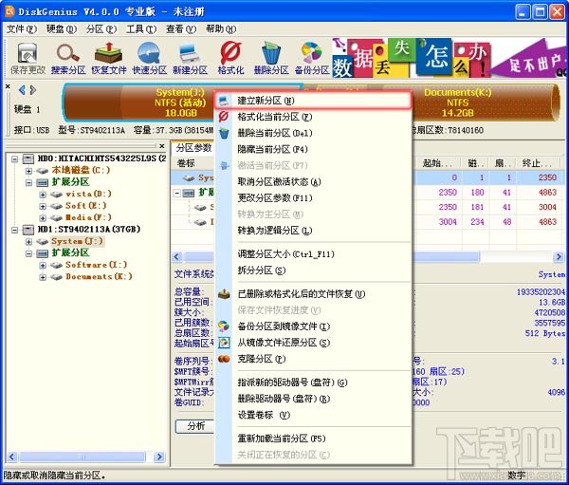Click the 格式化 format toolbar icon

[x=230, y=58]
